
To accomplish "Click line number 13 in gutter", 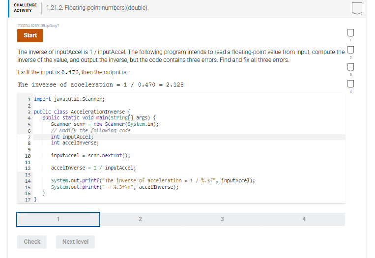I will pyautogui.click(x=28, y=175).
